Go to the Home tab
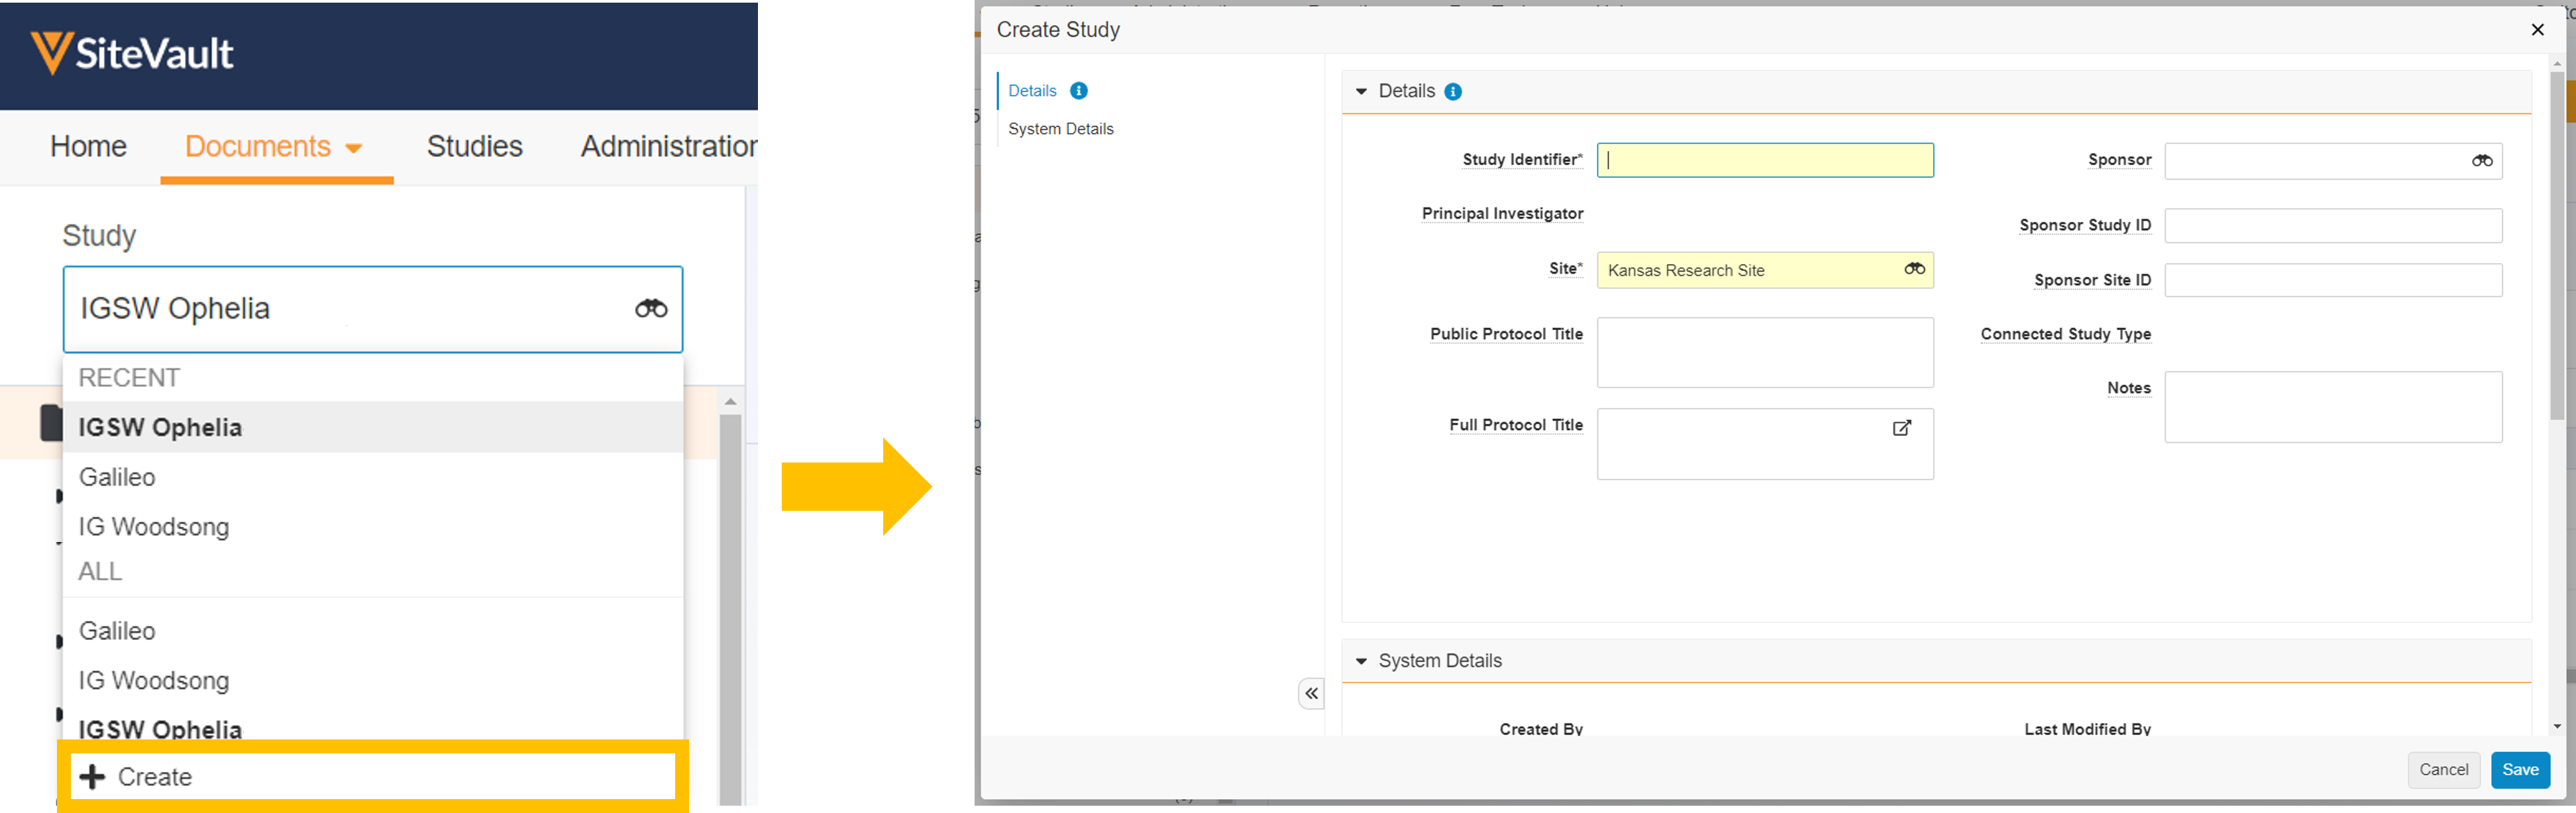The width and height of the screenshot is (2576, 813). pyautogui.click(x=88, y=147)
